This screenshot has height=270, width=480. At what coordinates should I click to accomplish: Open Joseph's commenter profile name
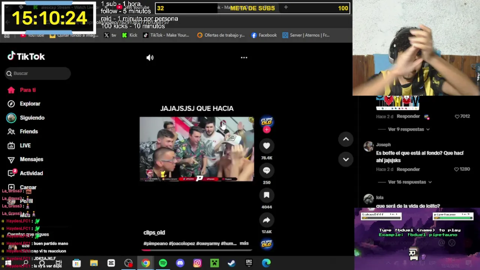[383, 145]
